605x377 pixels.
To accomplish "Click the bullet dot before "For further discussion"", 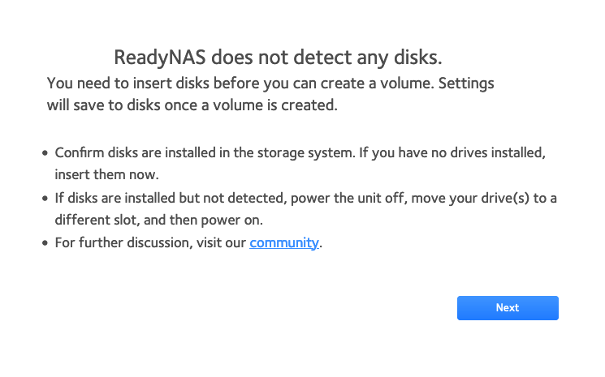I will (x=44, y=243).
